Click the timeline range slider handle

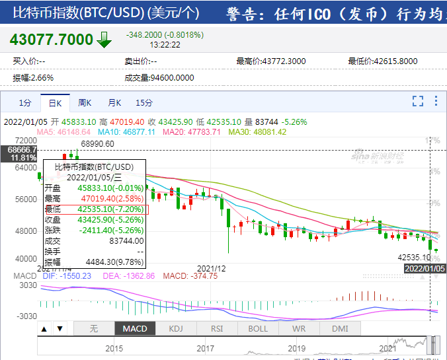[433, 345]
